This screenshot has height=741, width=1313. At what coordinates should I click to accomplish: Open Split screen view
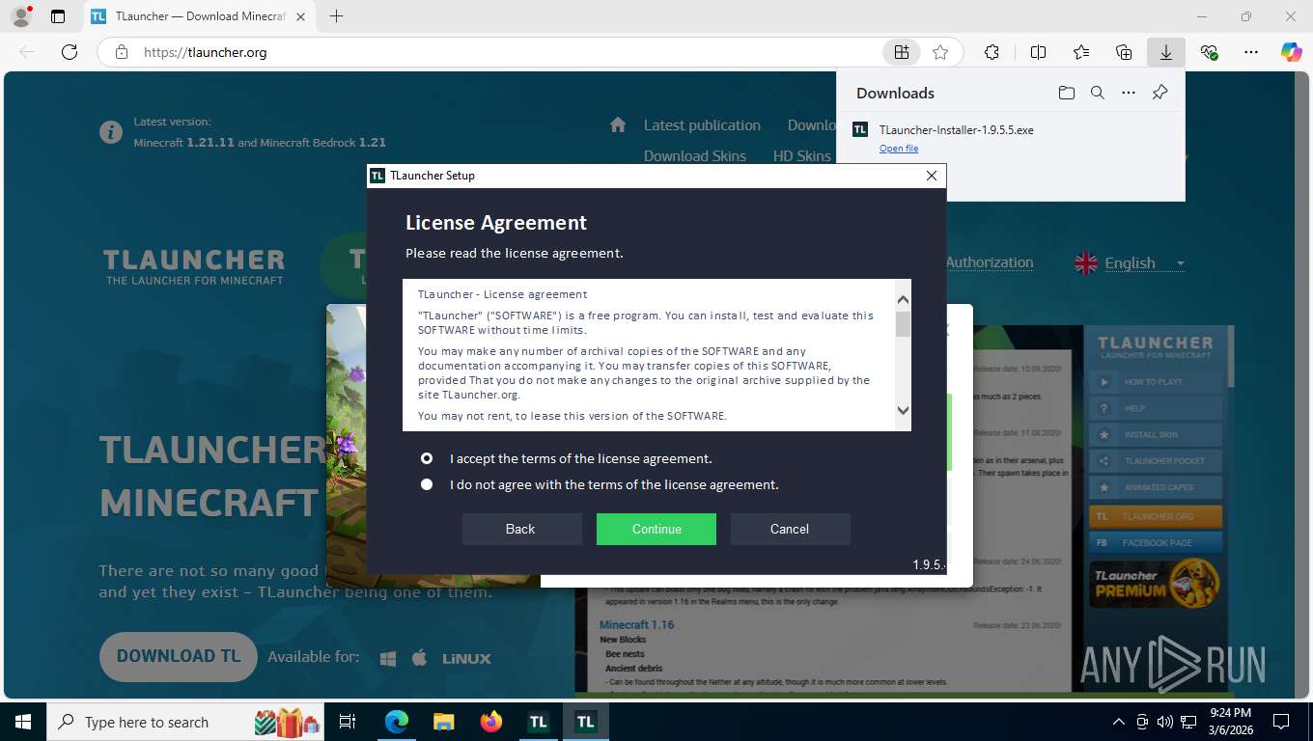point(1038,52)
